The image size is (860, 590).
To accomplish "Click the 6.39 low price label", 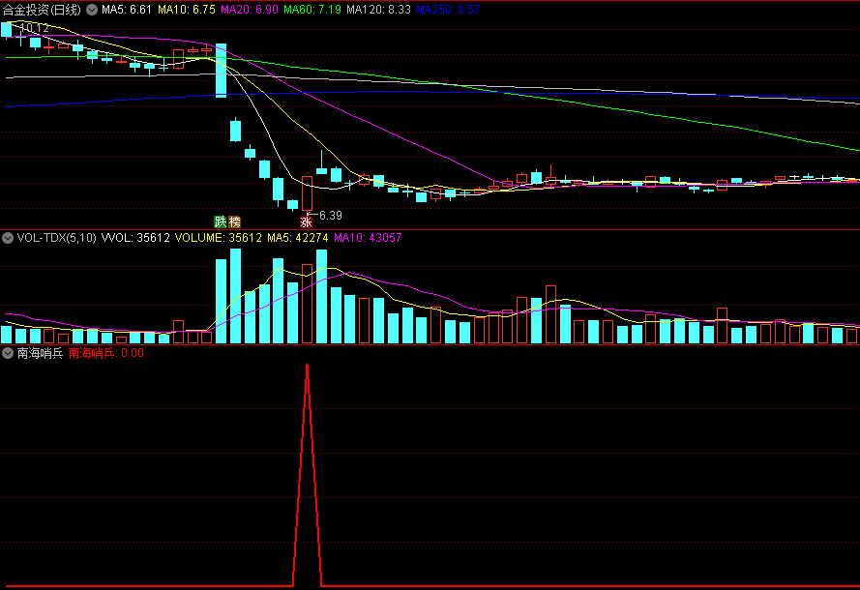I will (331, 216).
